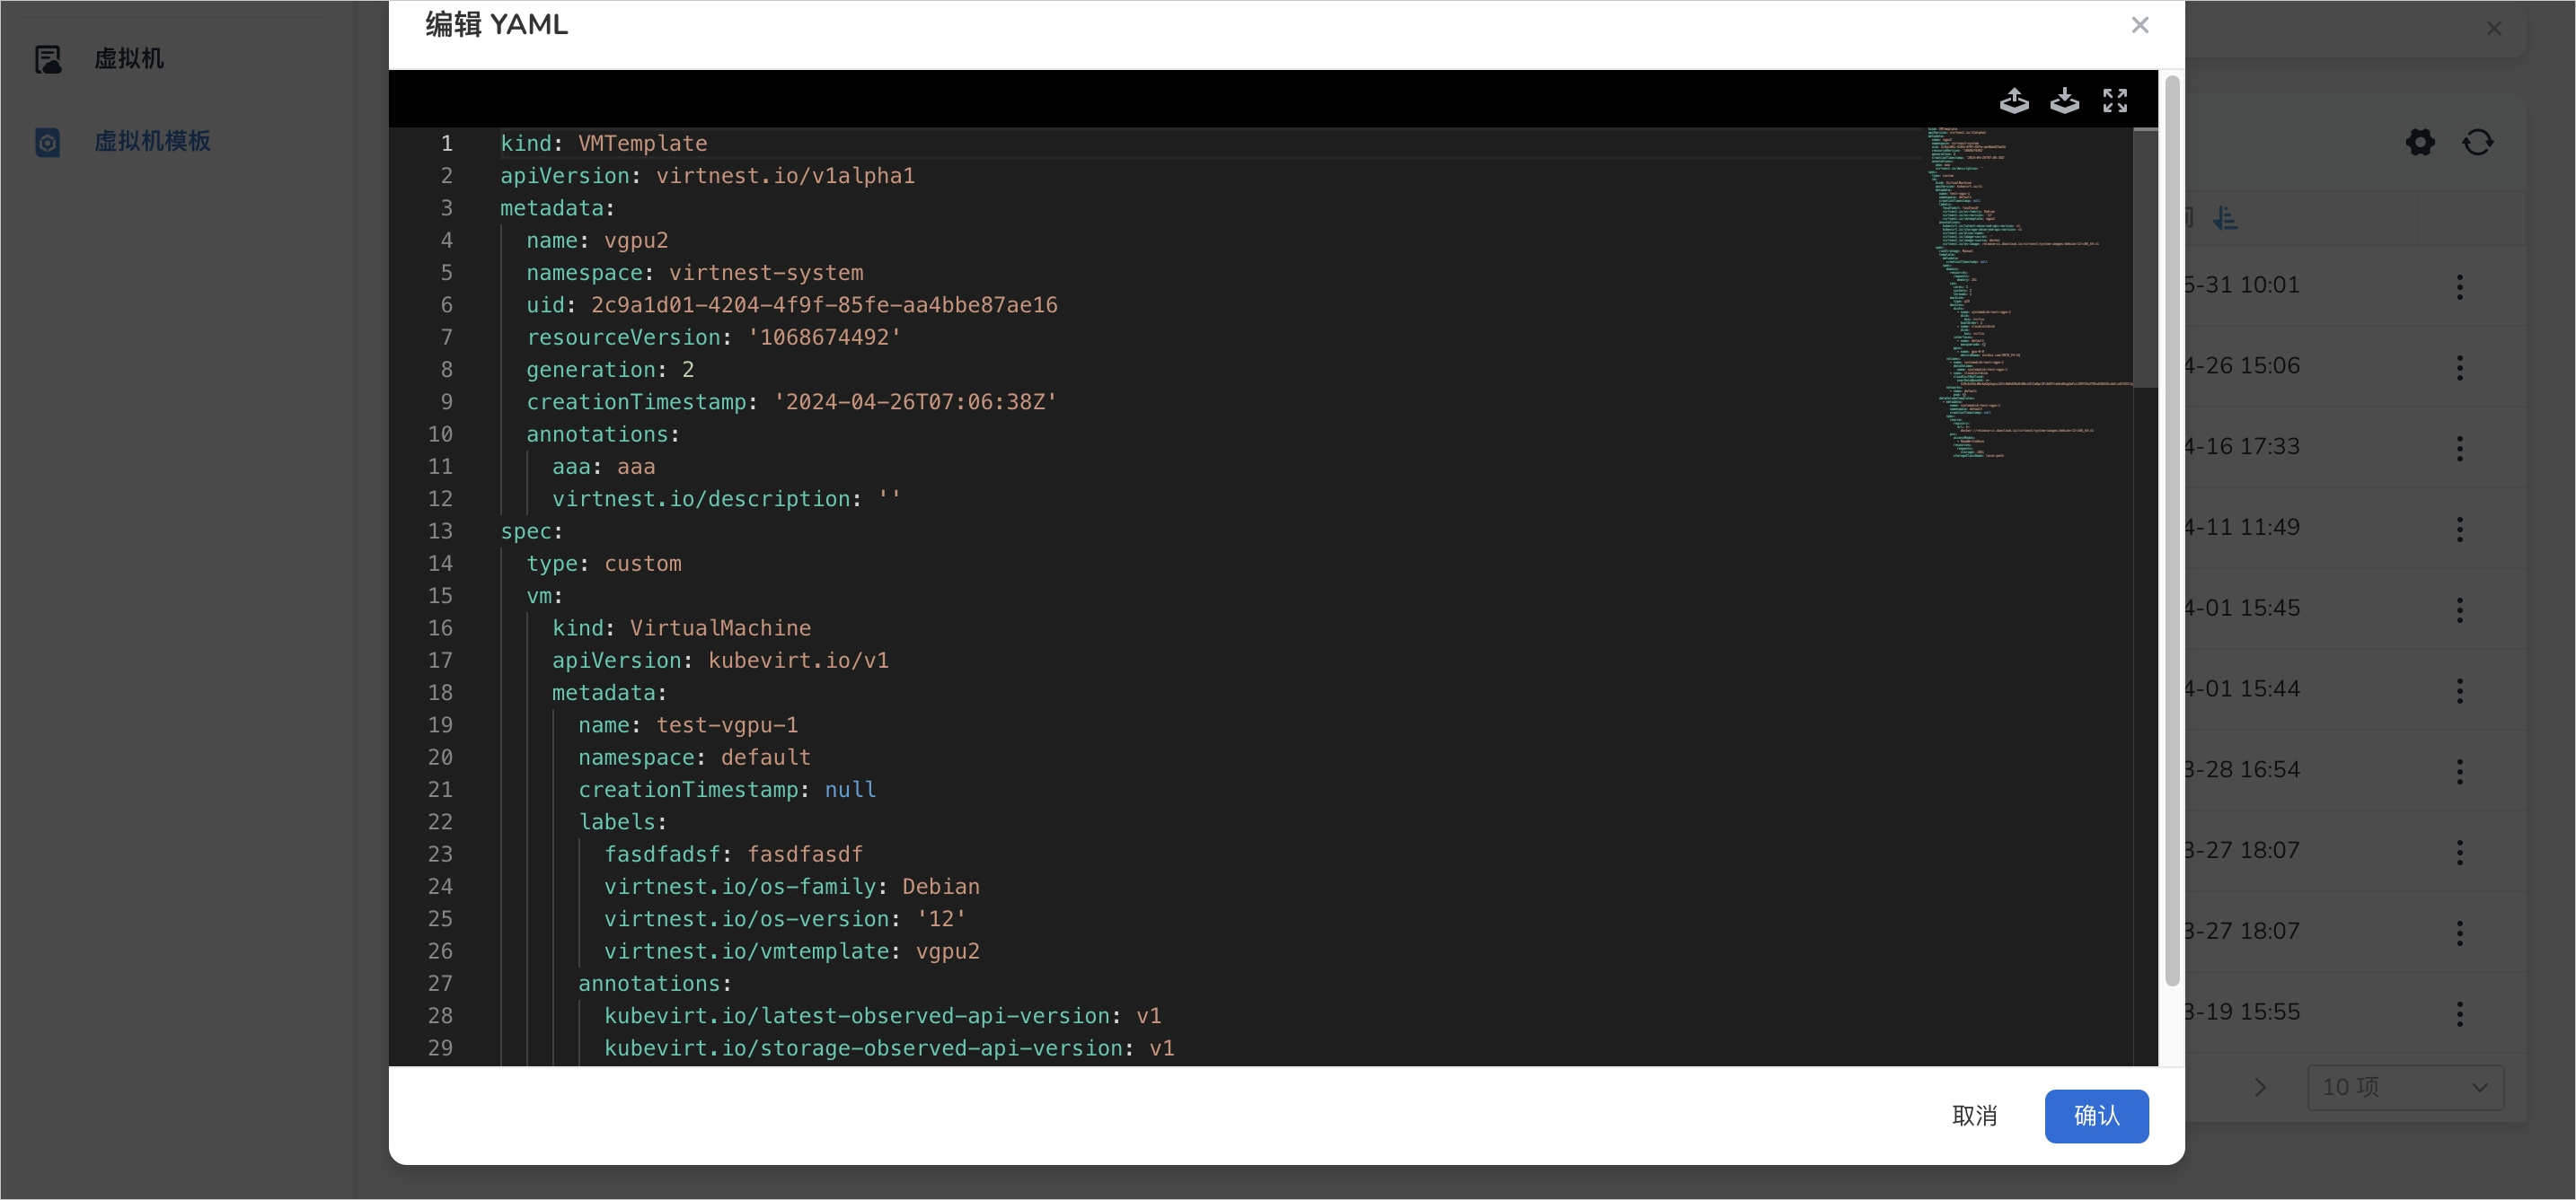
Task: Click line number 22 in gutter
Action: (440, 821)
